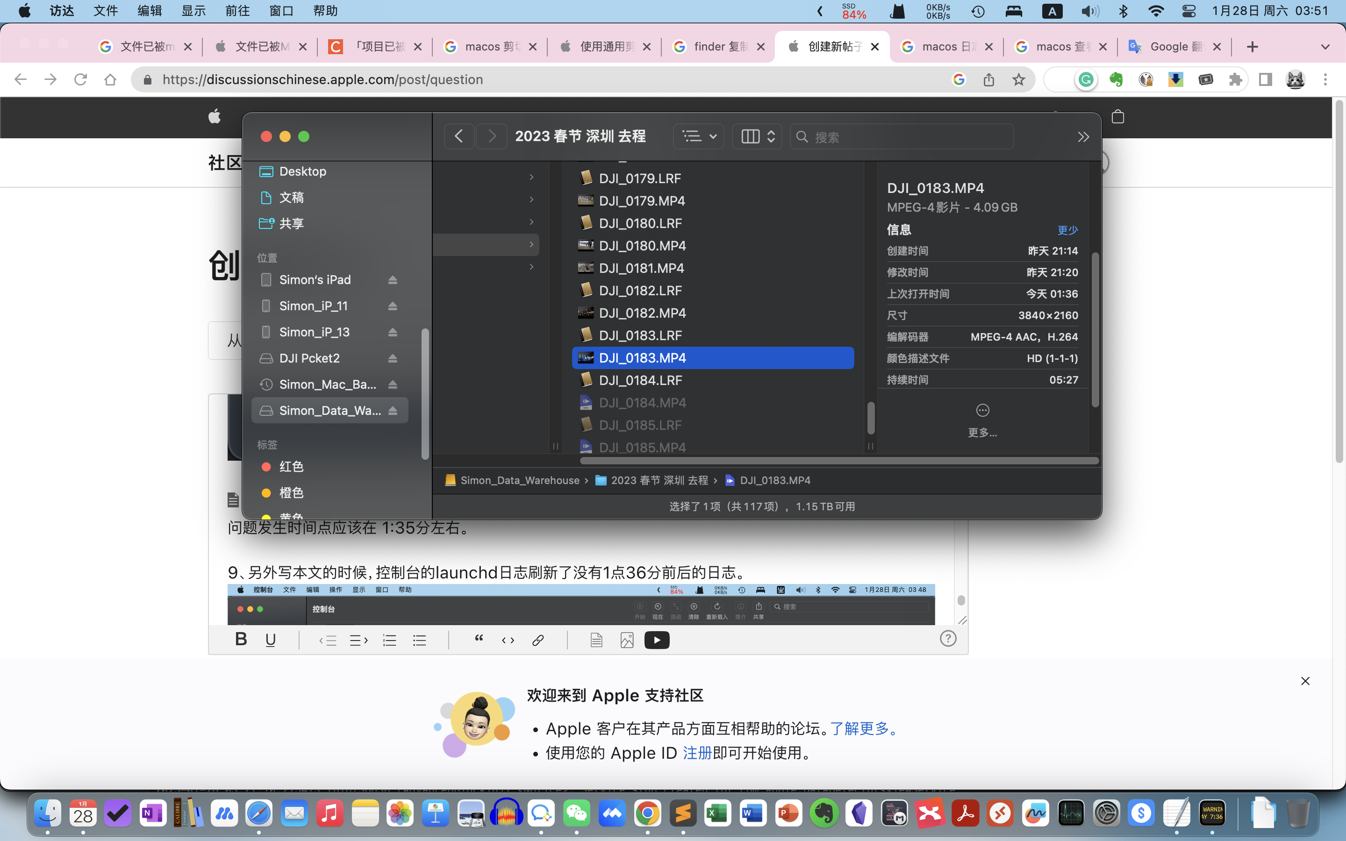The height and width of the screenshot is (841, 1346).
Task: Click the numbered list icon
Action: tap(389, 640)
